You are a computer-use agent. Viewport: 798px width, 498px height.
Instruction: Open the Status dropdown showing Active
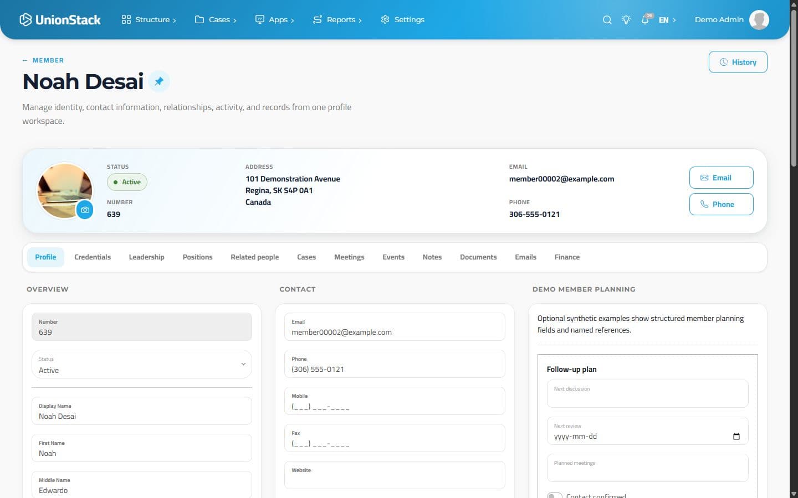pyautogui.click(x=142, y=364)
